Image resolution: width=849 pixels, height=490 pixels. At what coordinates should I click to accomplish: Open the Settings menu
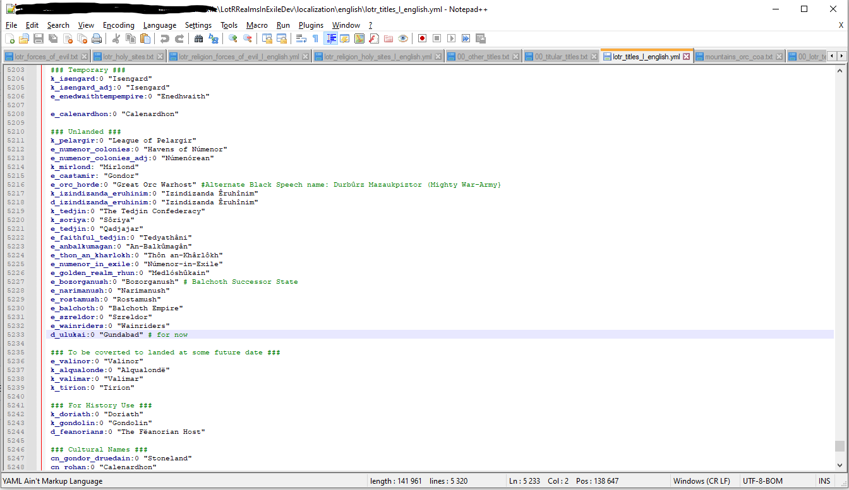(x=198, y=25)
